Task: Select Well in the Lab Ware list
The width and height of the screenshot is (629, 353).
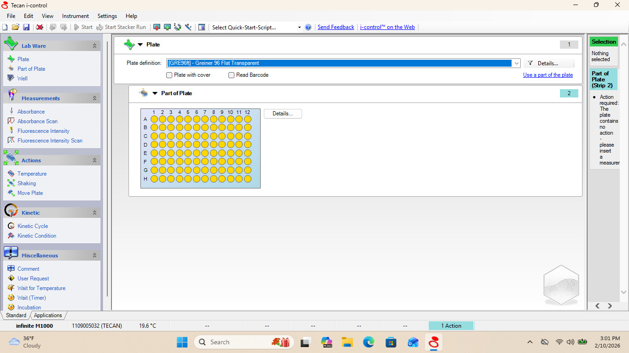Action: coord(23,79)
